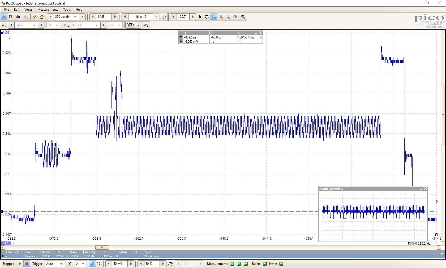Screen dimensions: 446x268
Task: Click the x1.0 axis scale button
Action: click(6, 243)
